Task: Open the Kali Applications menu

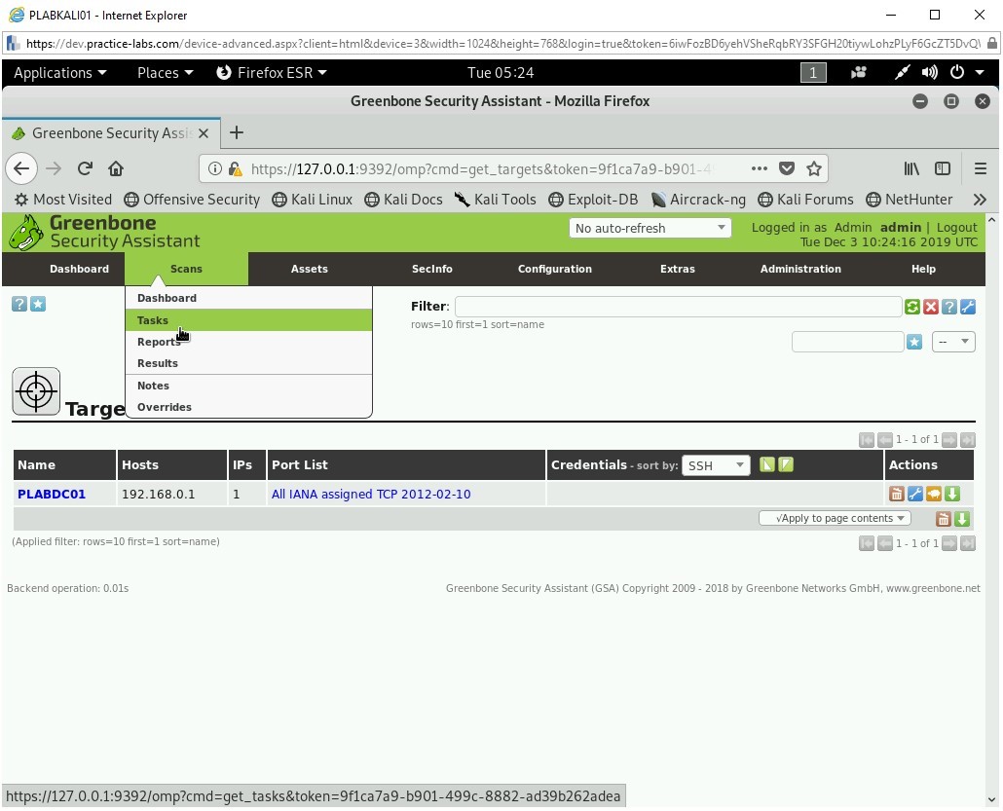Action: (x=59, y=72)
